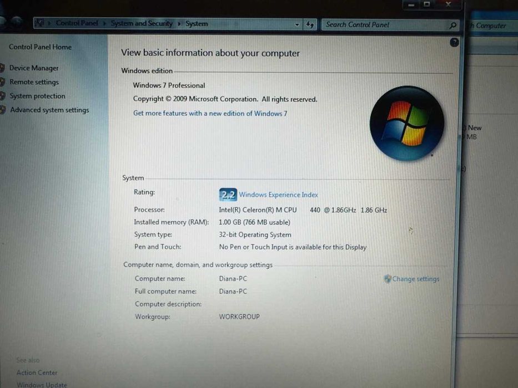Maximize the System window
Viewport: 518px width, 388px height.
coord(427,4)
